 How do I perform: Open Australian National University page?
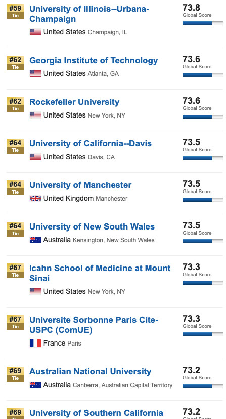click(90, 372)
